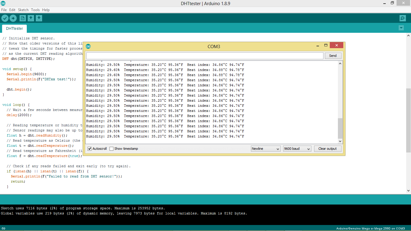
Task: Click the Clear output button
Action: [x=328, y=149]
